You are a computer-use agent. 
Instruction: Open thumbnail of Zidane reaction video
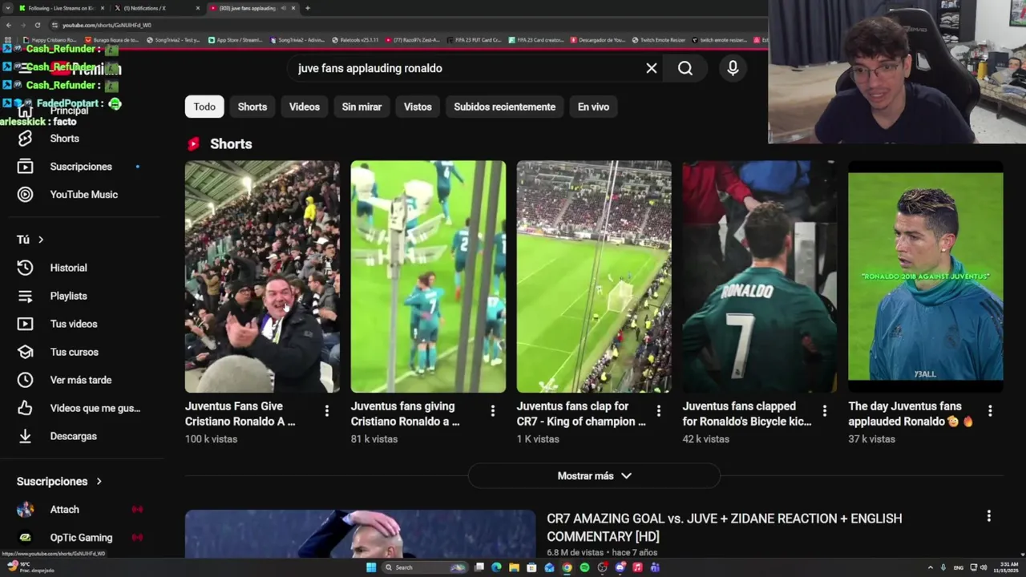click(x=360, y=534)
